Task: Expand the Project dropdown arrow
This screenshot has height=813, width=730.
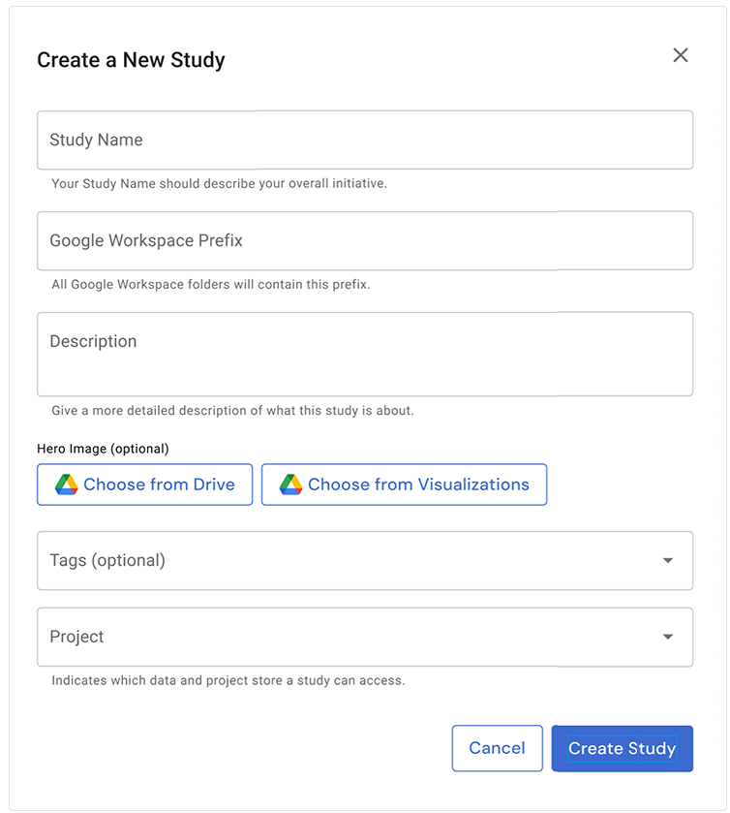Action: [x=667, y=637]
